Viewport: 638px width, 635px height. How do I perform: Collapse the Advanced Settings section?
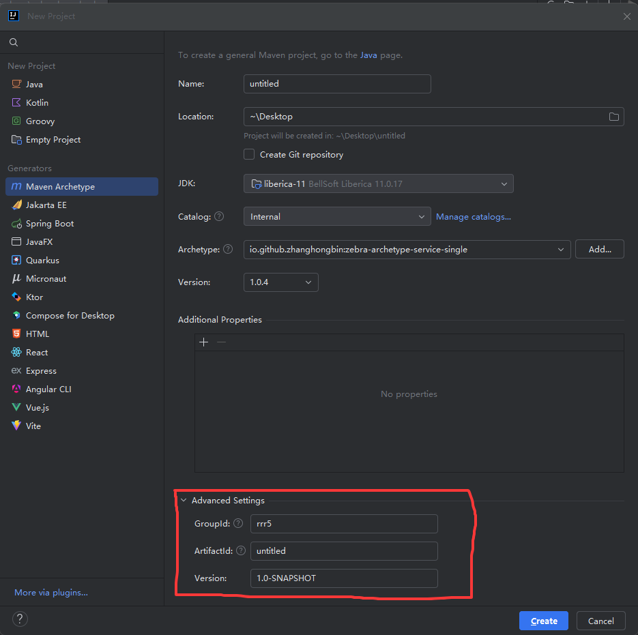(184, 501)
